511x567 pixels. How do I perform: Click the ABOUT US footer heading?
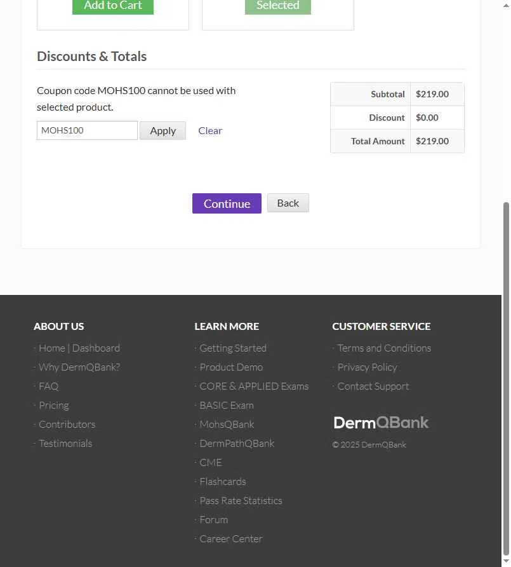59,326
